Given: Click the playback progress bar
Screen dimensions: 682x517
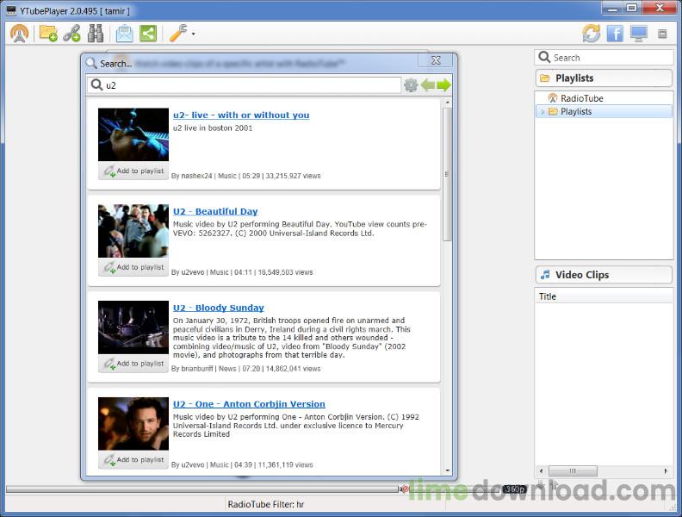Looking at the screenshot, I should click(202, 489).
